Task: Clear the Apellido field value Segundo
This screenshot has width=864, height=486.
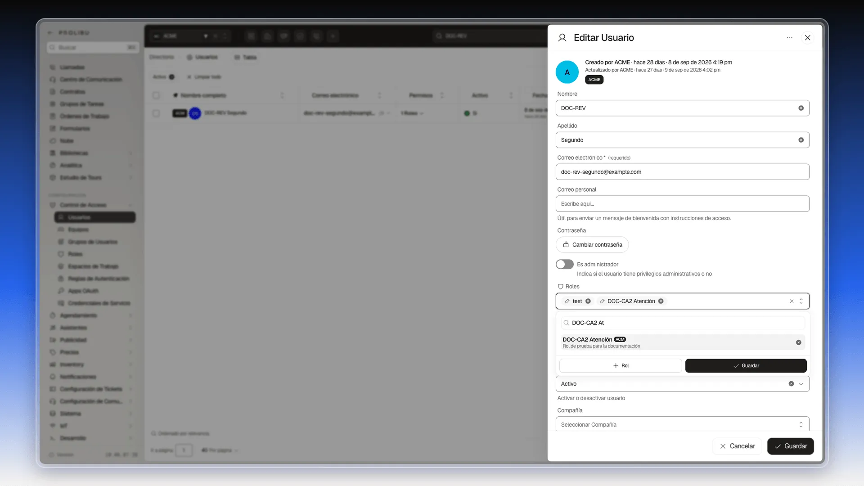Action: 801,140
